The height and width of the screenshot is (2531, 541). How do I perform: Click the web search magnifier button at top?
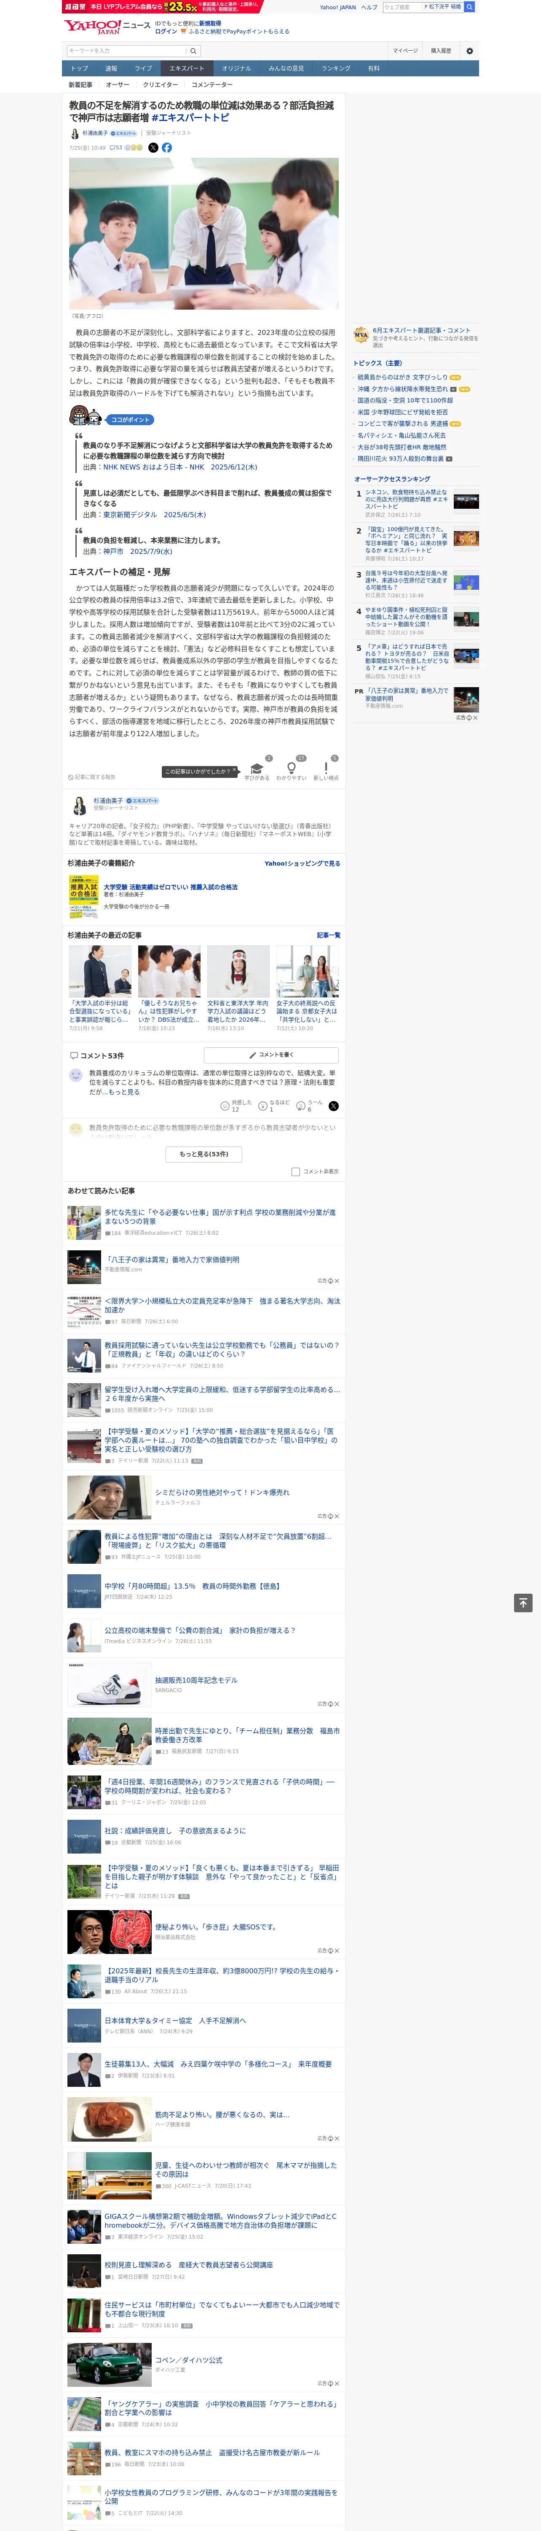469,7
